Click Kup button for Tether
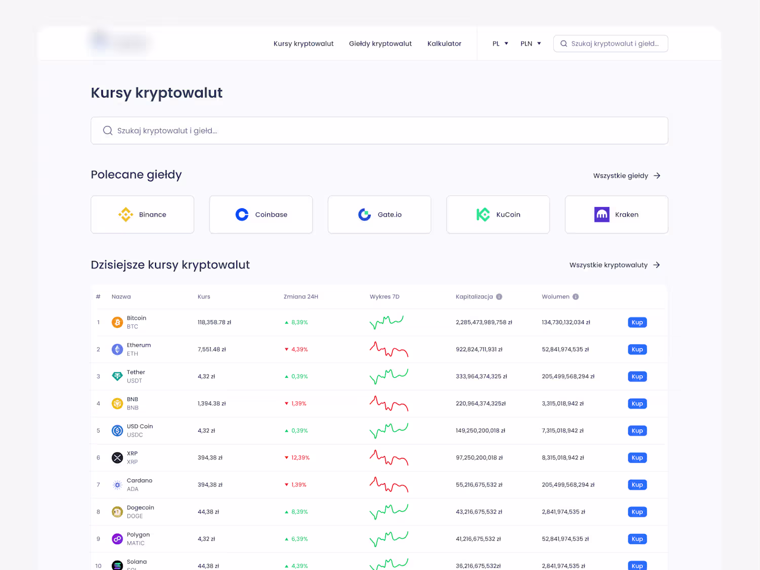760x570 pixels. pos(637,376)
